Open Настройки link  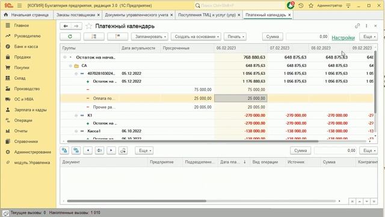(343, 37)
